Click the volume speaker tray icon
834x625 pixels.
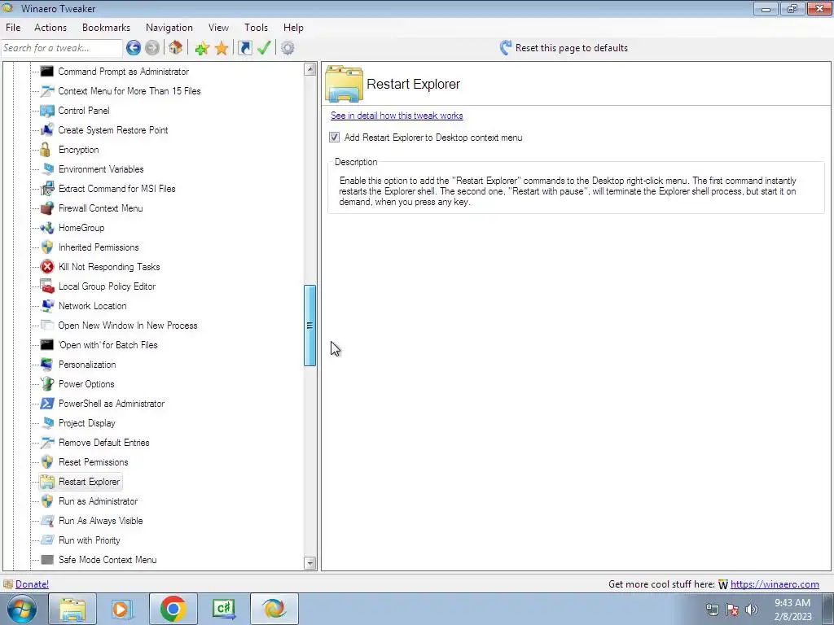pos(752,610)
